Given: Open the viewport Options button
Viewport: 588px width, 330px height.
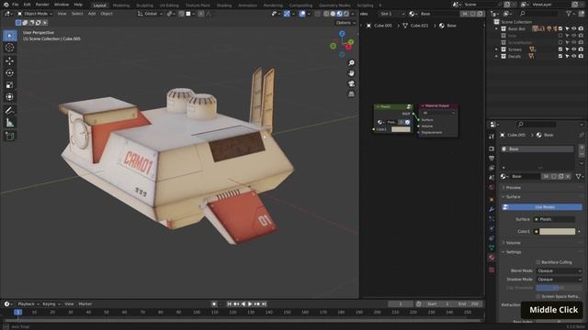Looking at the screenshot, I should pos(345,22).
